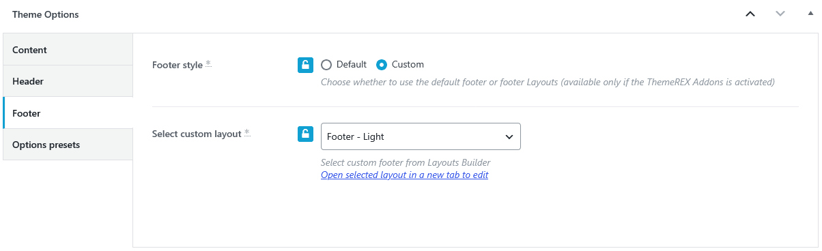Screen dimensions: 822x251
Task: Click the asterisk next to Footer style label
Action: point(208,63)
